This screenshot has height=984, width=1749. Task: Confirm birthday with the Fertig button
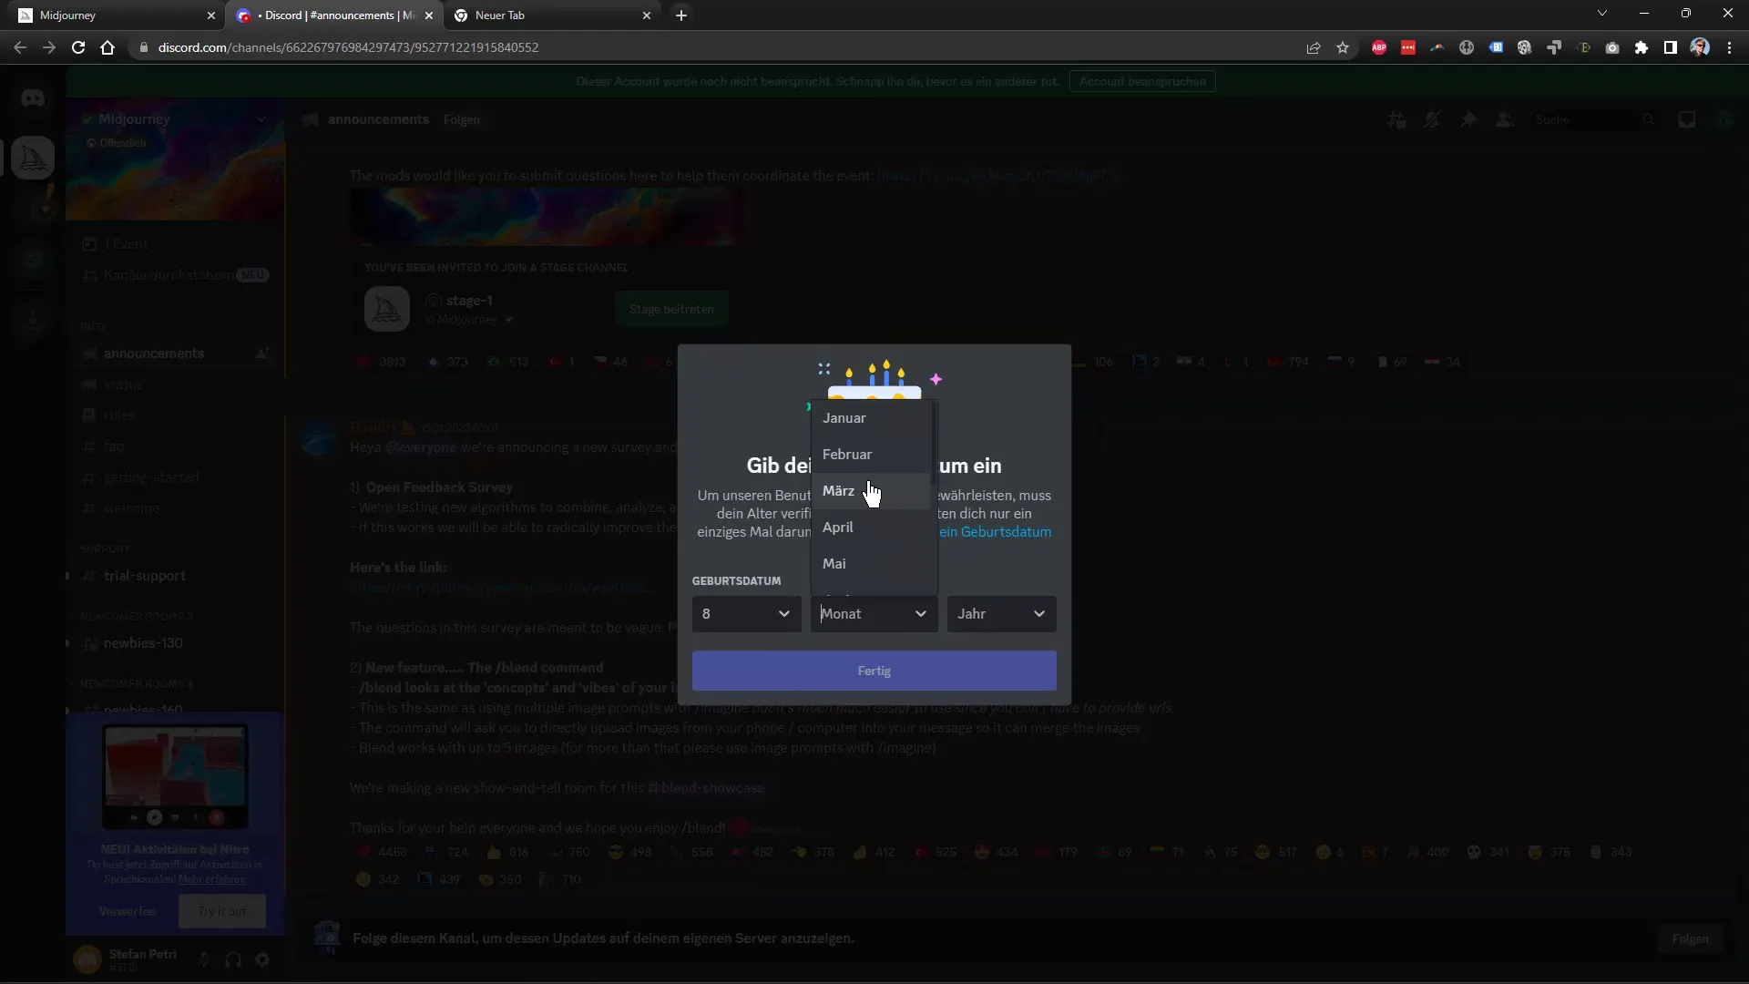874,671
